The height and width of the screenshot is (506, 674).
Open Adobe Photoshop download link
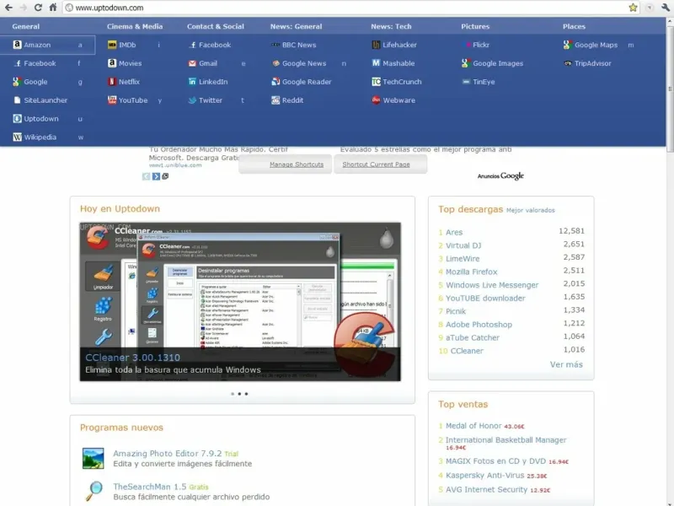coord(479,325)
